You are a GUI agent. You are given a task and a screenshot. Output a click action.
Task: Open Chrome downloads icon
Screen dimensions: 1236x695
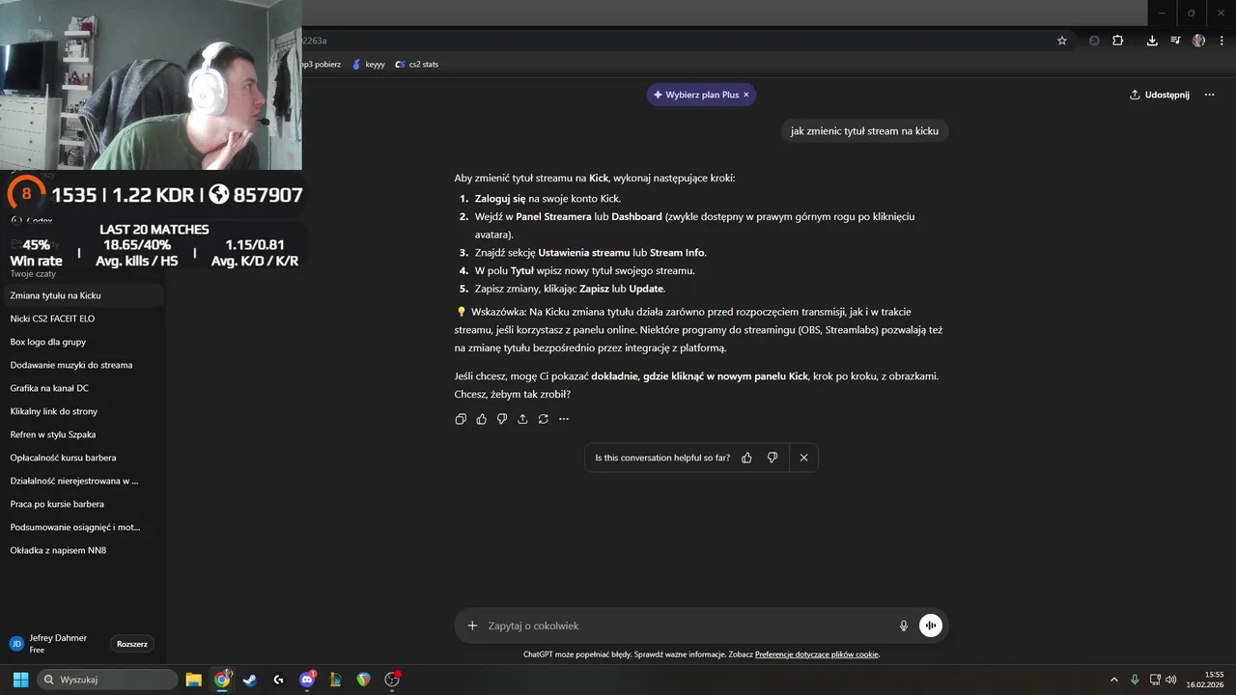coord(1152,41)
